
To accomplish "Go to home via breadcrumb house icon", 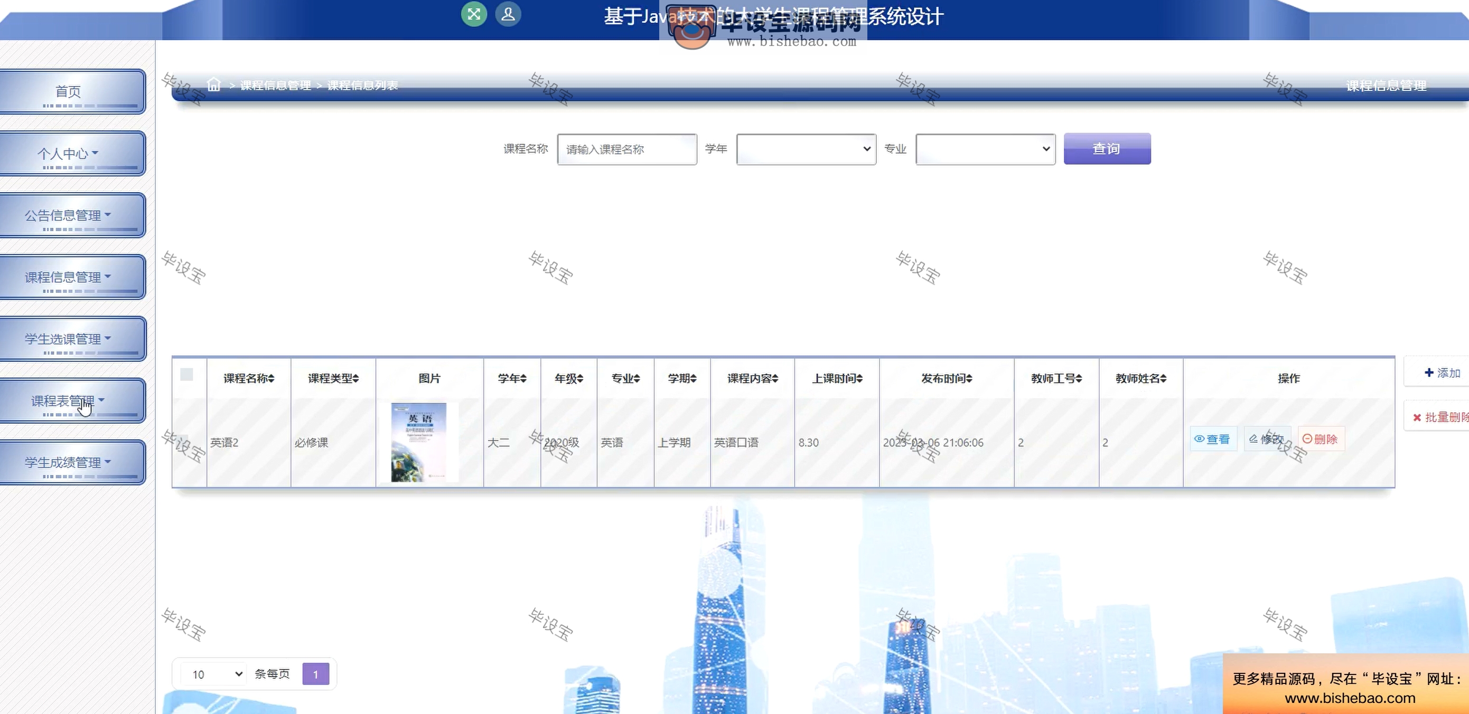I will point(214,85).
